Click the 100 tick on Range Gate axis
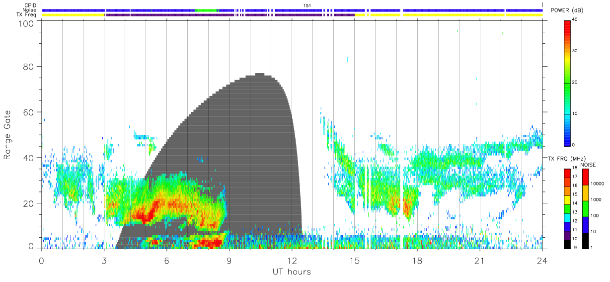 [27, 23]
